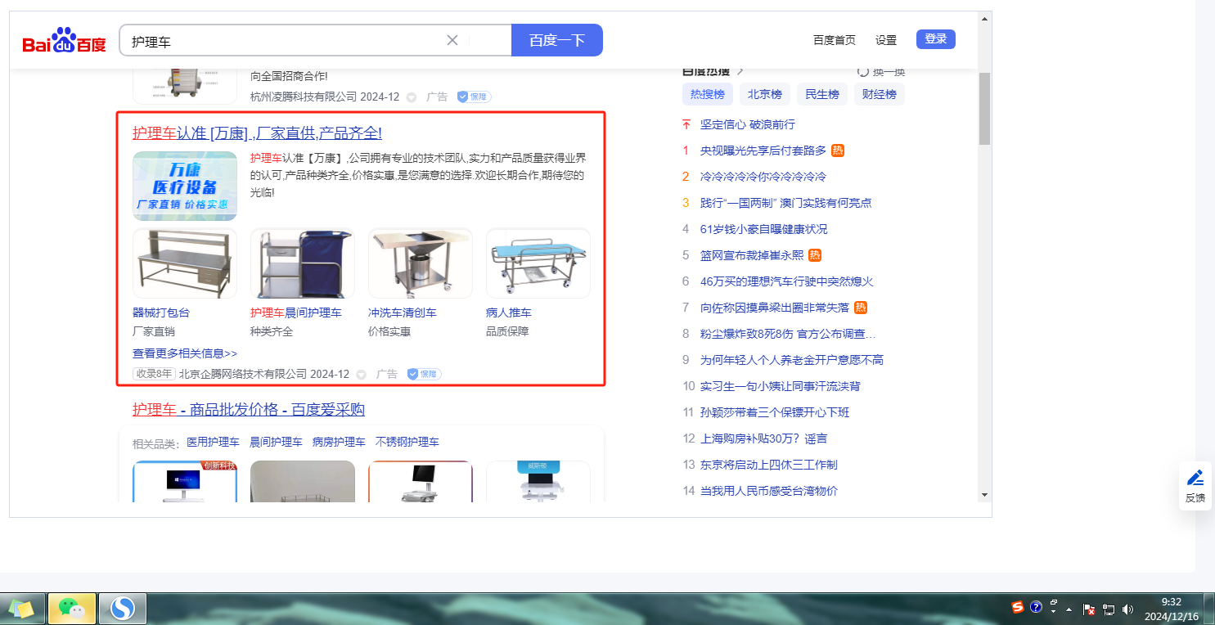Open hot search 实习生一句小姨让同事汗流浃背

(x=781, y=386)
